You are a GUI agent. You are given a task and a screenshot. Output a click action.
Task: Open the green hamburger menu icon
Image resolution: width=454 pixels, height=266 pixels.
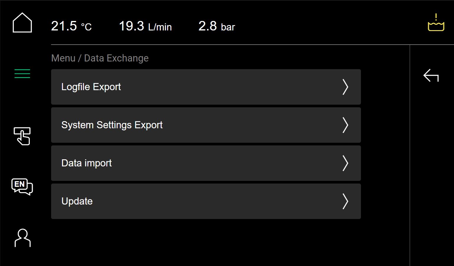[22, 73]
